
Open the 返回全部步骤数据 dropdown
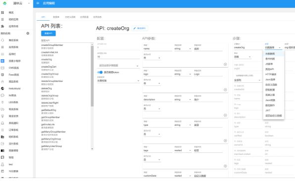click(118, 66)
